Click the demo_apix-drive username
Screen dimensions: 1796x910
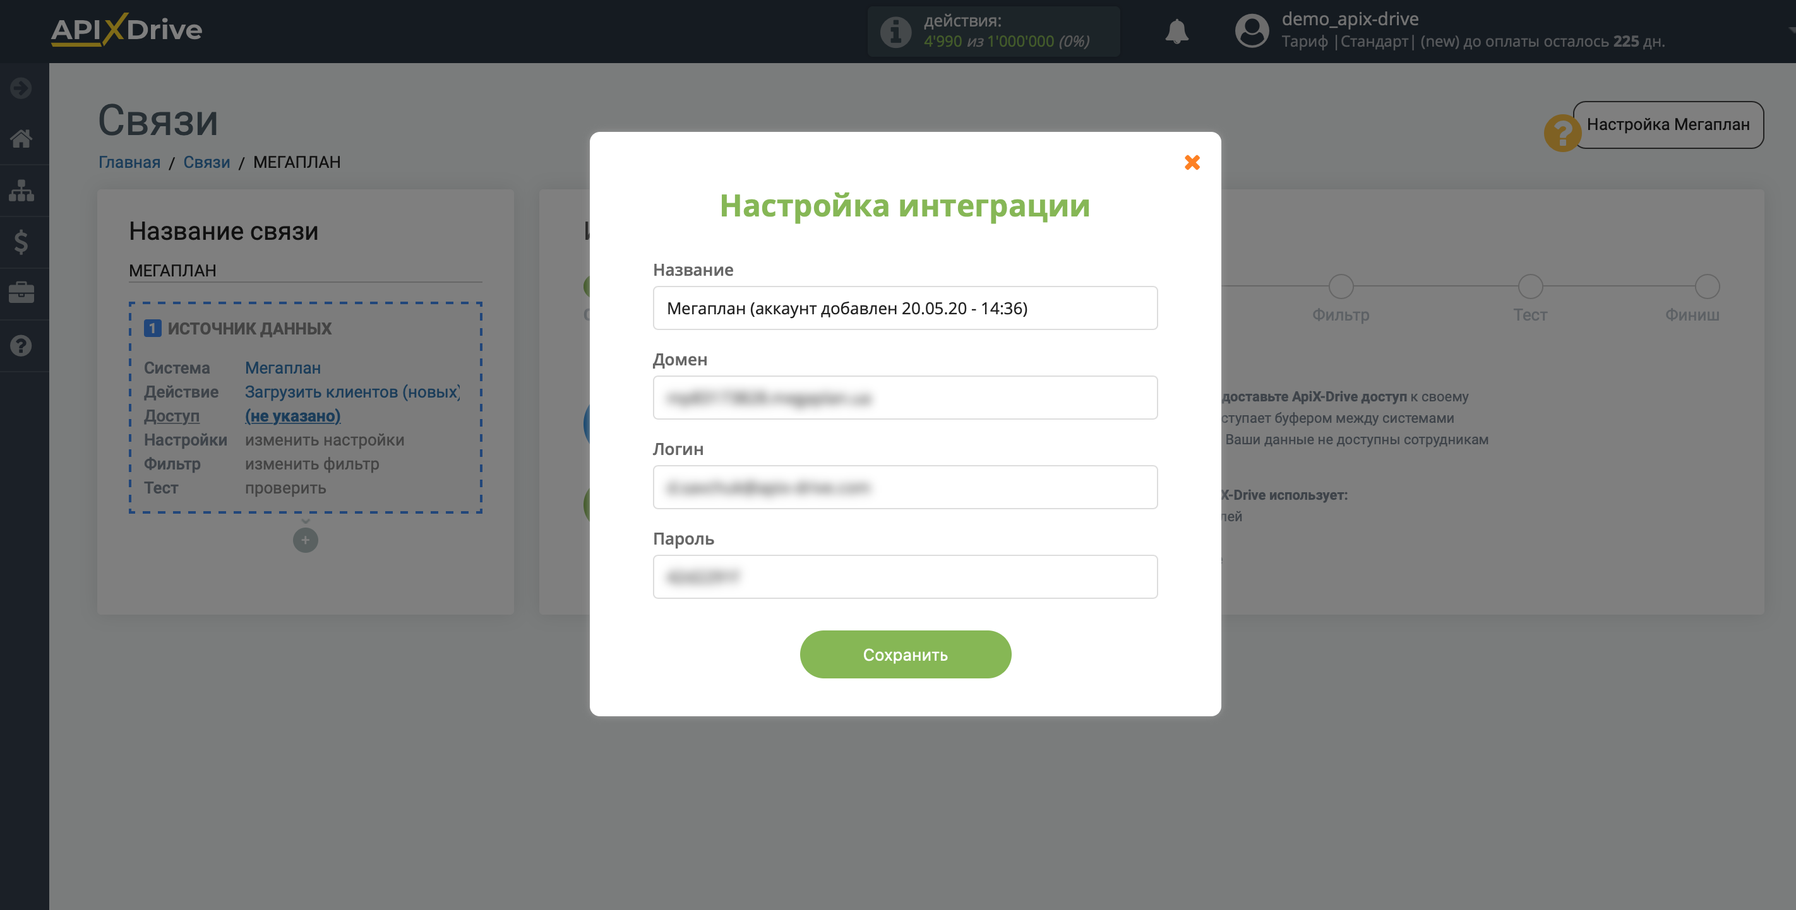coord(1350,19)
